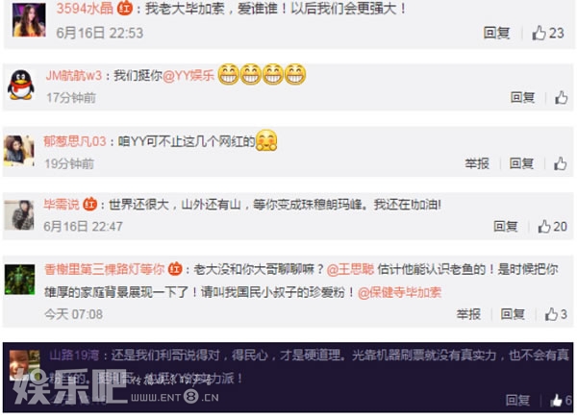Screen dimensions: 577x418
Task: Open the @保健寺毕加索 mention link
Action: (399, 293)
